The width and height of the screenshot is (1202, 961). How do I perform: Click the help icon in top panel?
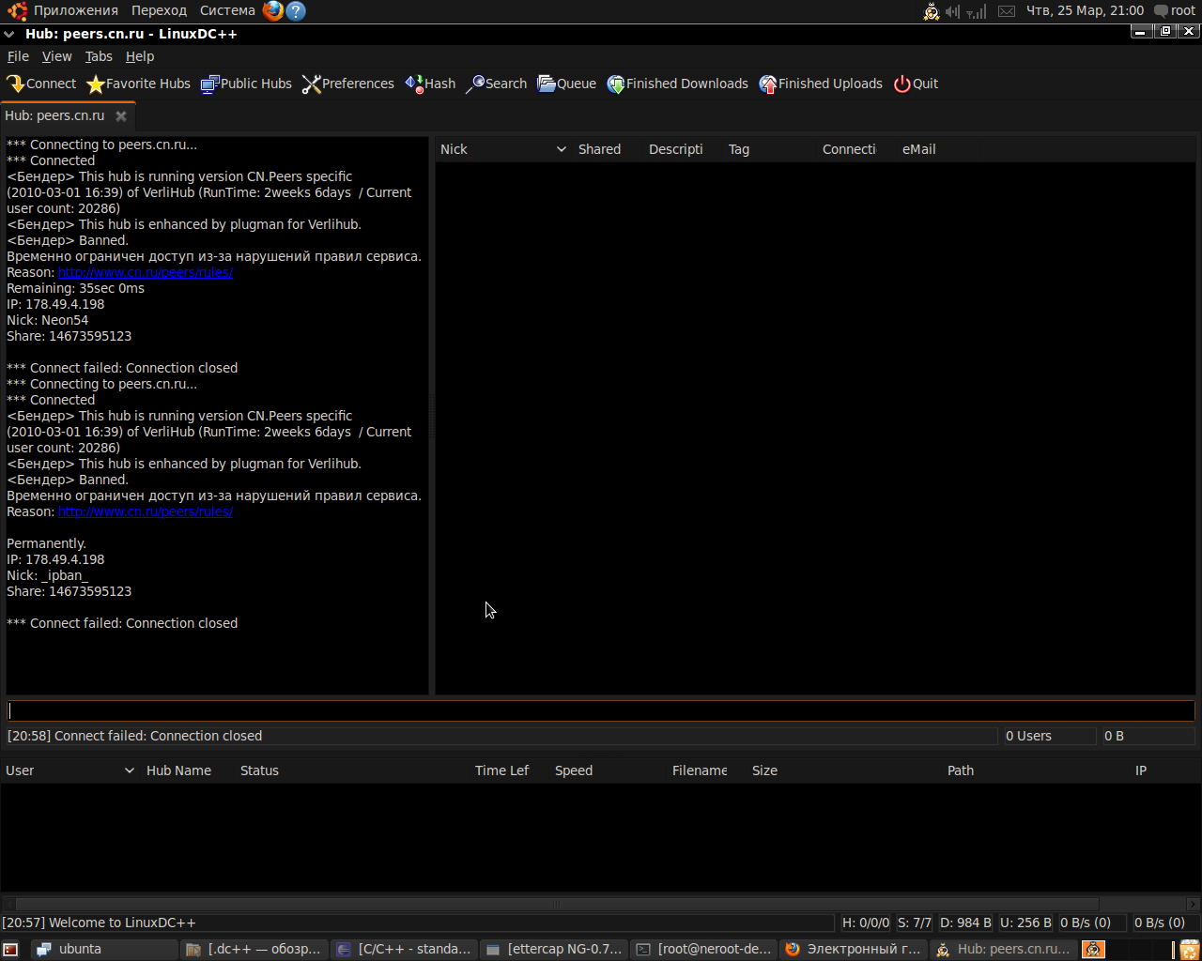(x=296, y=10)
